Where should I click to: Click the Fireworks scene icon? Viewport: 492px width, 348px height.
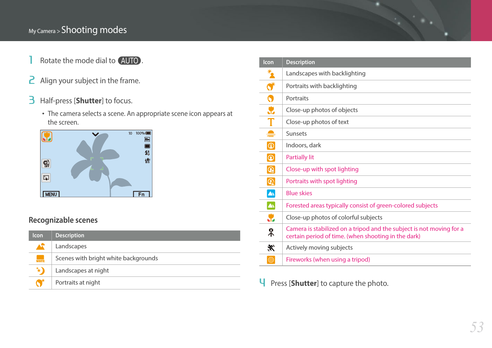pos(271,260)
